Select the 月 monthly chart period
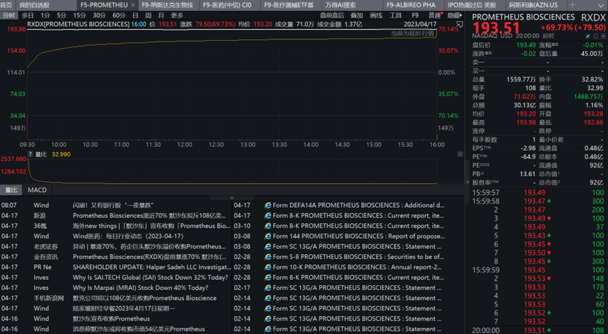This screenshot has height=334, width=608. coord(161,15)
